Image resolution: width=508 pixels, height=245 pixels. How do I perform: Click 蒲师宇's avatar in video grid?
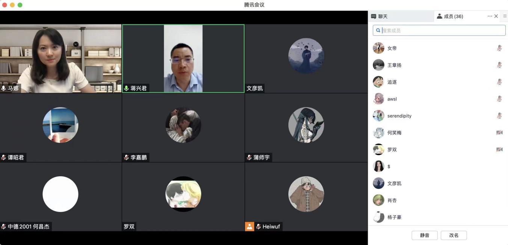(x=306, y=125)
